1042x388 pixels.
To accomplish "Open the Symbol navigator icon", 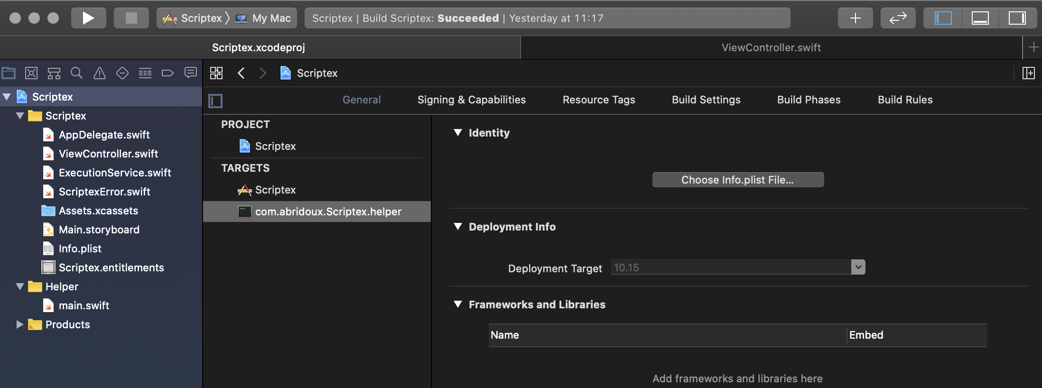I will click(54, 73).
